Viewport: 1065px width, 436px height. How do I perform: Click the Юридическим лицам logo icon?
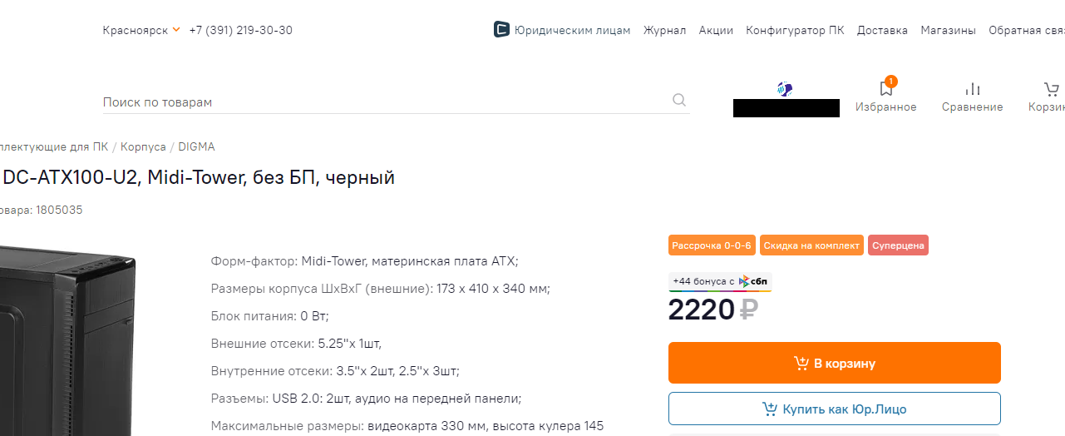(x=501, y=30)
